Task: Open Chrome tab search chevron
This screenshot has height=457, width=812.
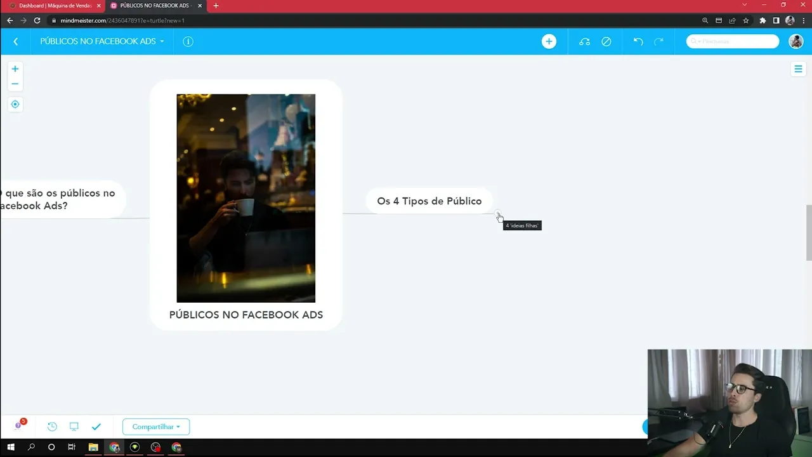Action: (745, 5)
